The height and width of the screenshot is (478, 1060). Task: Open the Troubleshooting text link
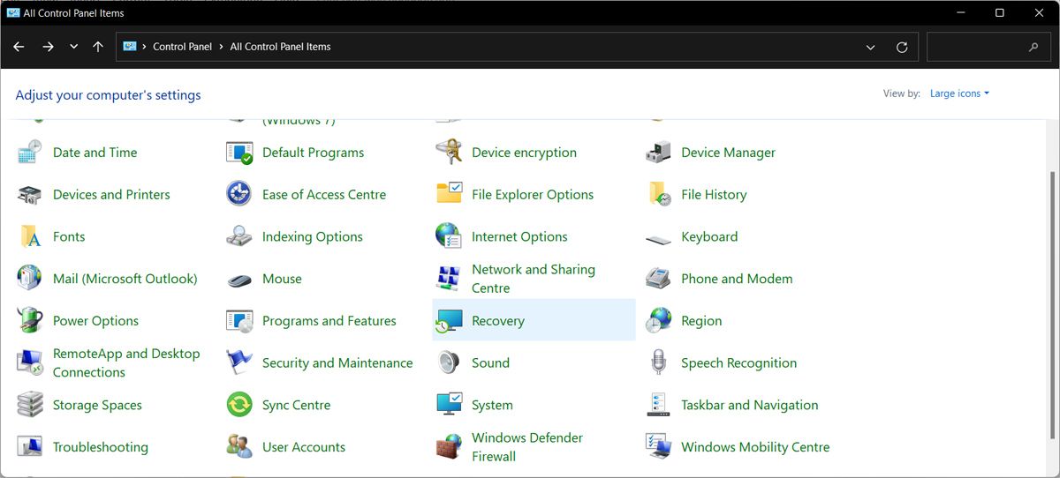click(101, 447)
